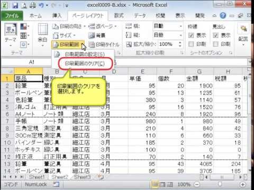Click the 背景 background button
This screenshot has width=254, height=190.
(97, 35)
